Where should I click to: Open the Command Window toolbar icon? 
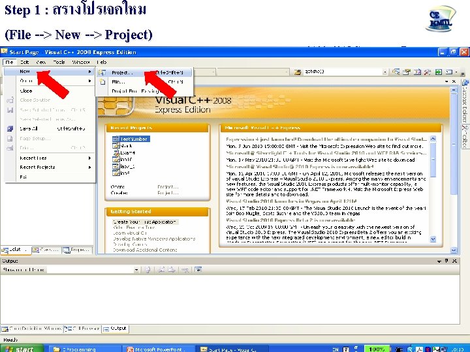click(x=448, y=72)
